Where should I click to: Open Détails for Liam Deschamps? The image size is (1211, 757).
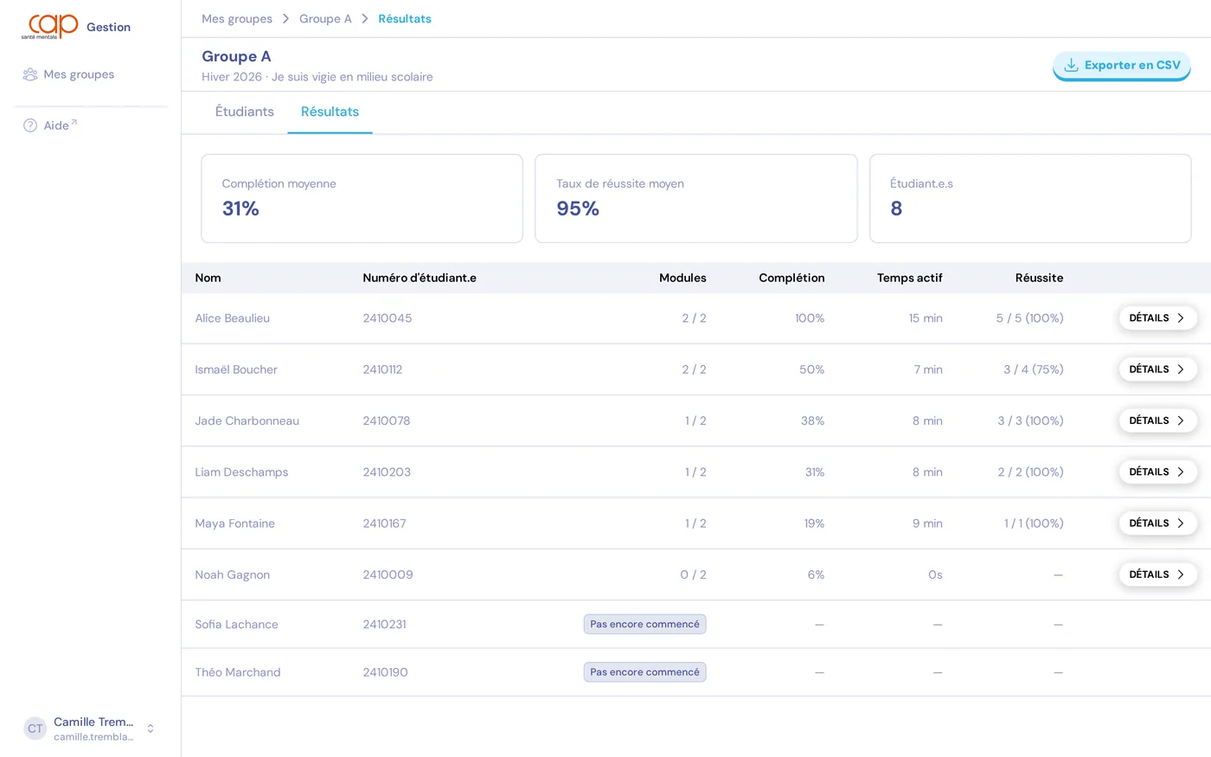pyautogui.click(x=1158, y=472)
